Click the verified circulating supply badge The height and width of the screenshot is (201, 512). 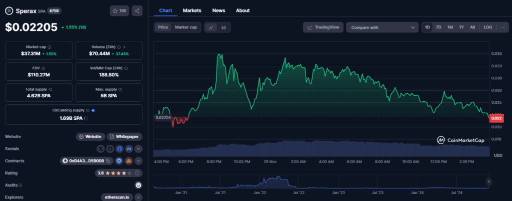93,110
